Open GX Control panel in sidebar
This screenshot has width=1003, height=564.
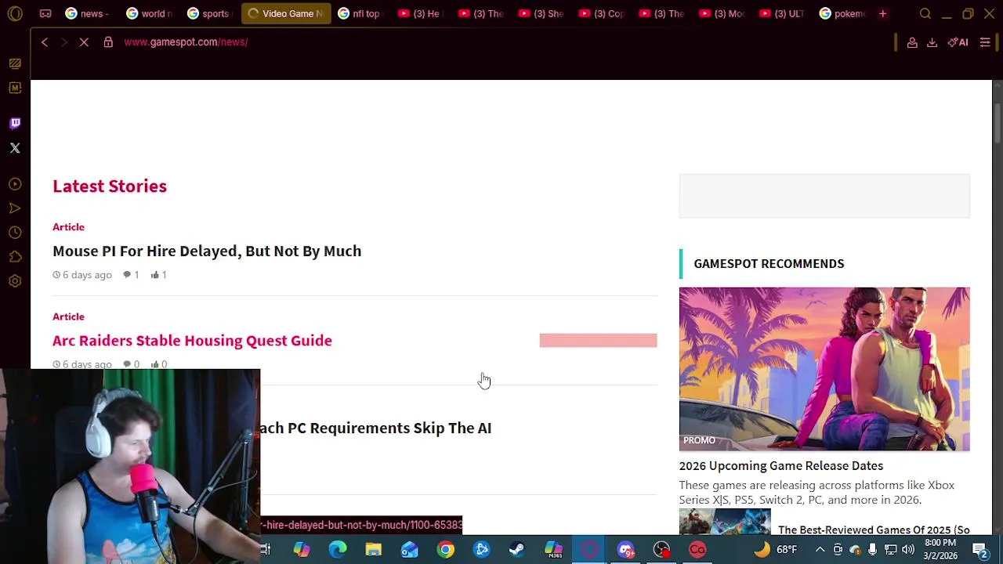15,63
